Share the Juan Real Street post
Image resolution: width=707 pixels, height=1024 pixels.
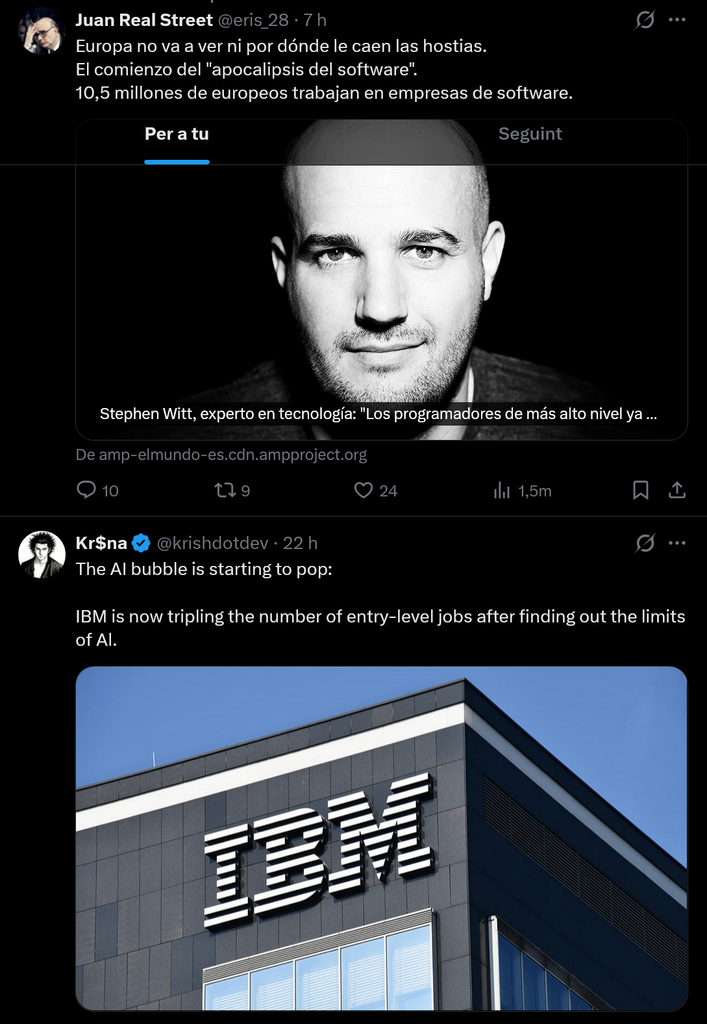[676, 490]
